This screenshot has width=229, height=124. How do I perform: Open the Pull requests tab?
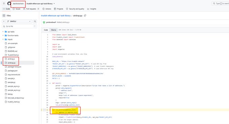(x=31, y=9)
